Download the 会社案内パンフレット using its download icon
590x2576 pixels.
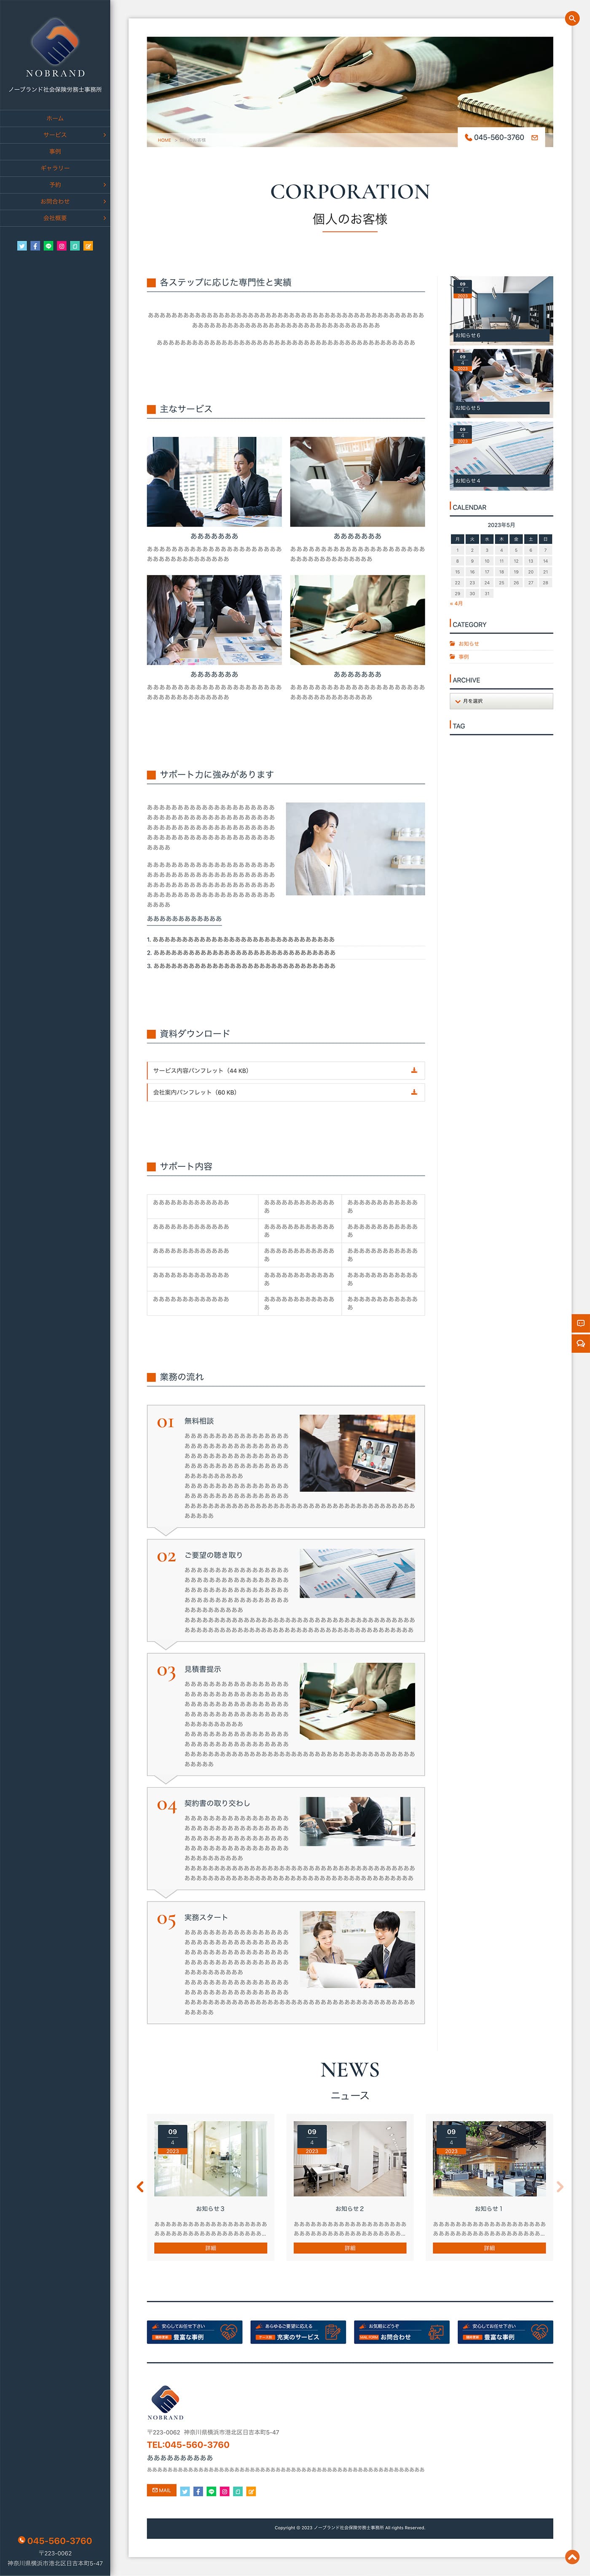tap(414, 1092)
